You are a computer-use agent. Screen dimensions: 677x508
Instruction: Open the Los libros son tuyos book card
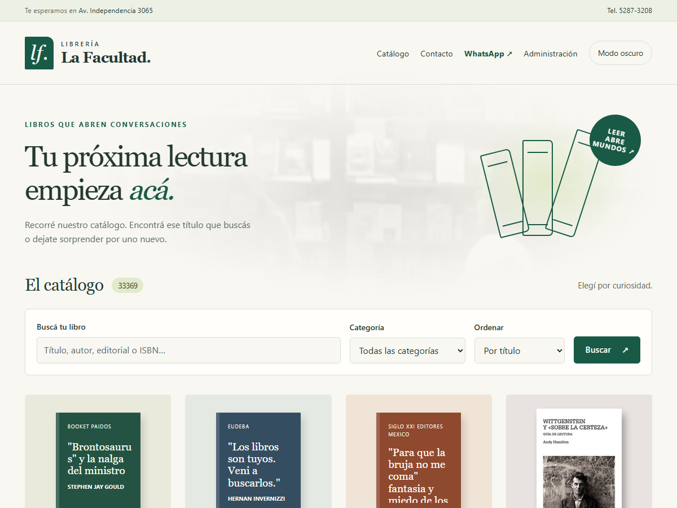[x=258, y=452]
